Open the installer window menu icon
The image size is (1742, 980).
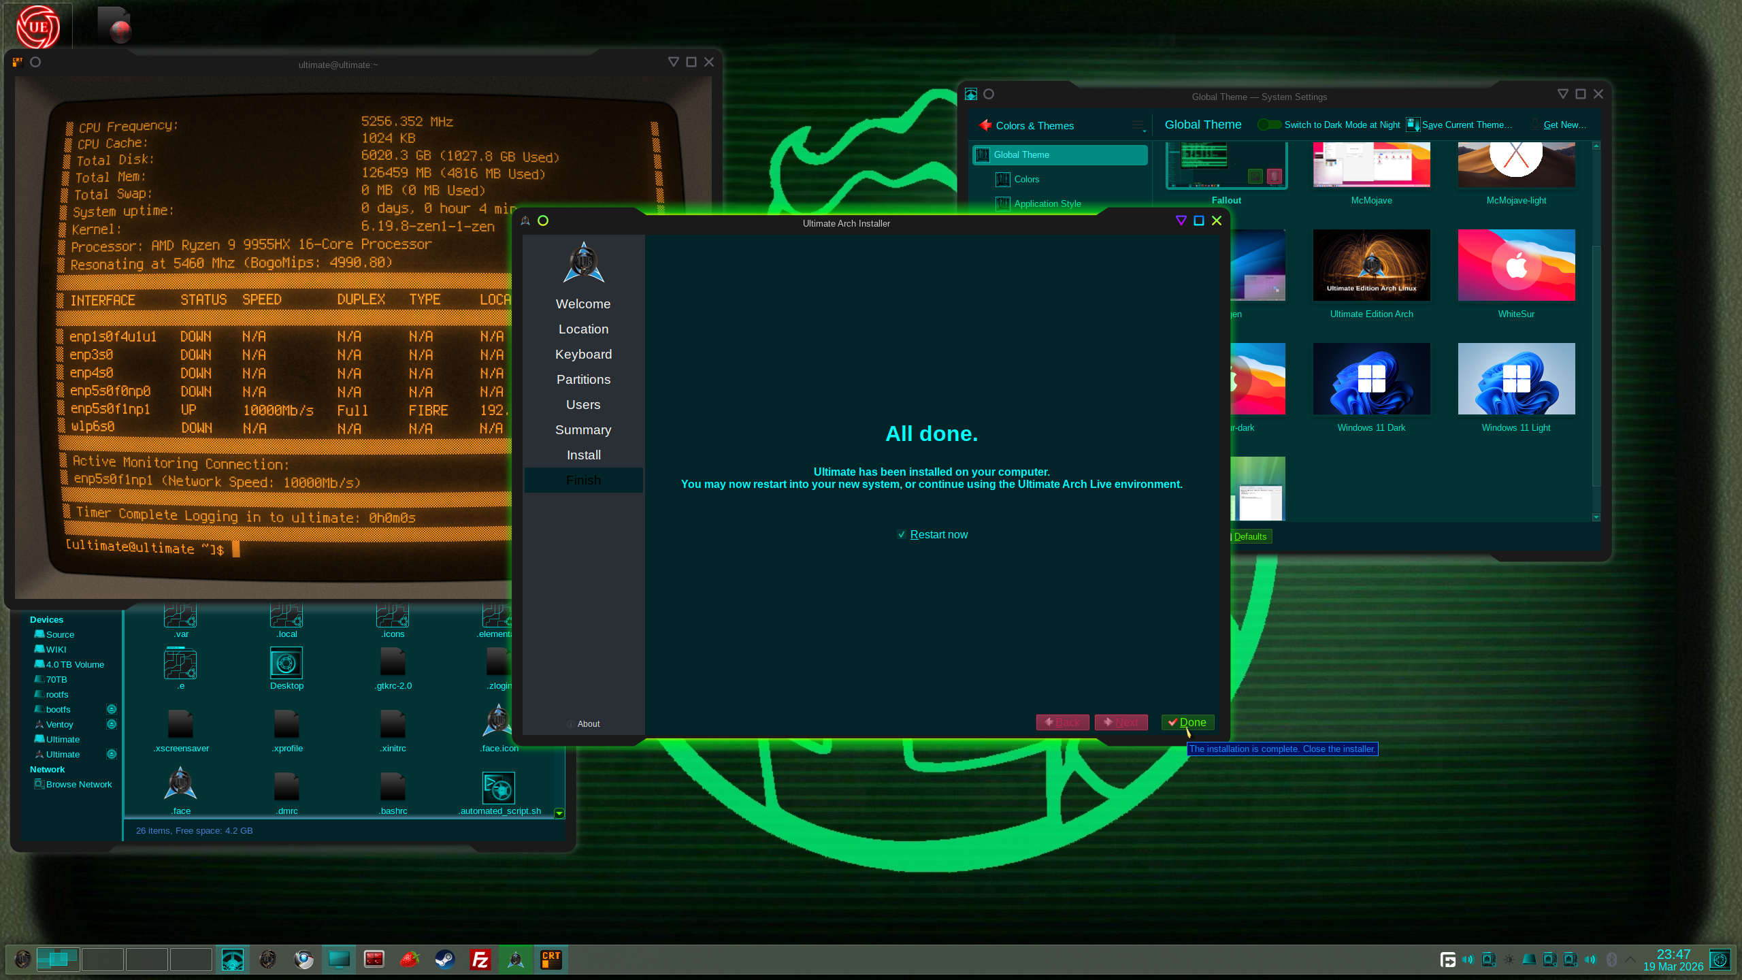525,220
